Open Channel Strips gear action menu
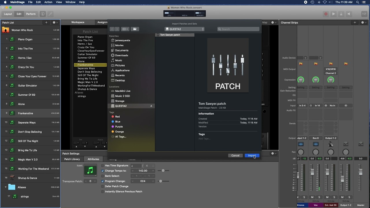Screen dimensions: 370x208 [363, 23]
